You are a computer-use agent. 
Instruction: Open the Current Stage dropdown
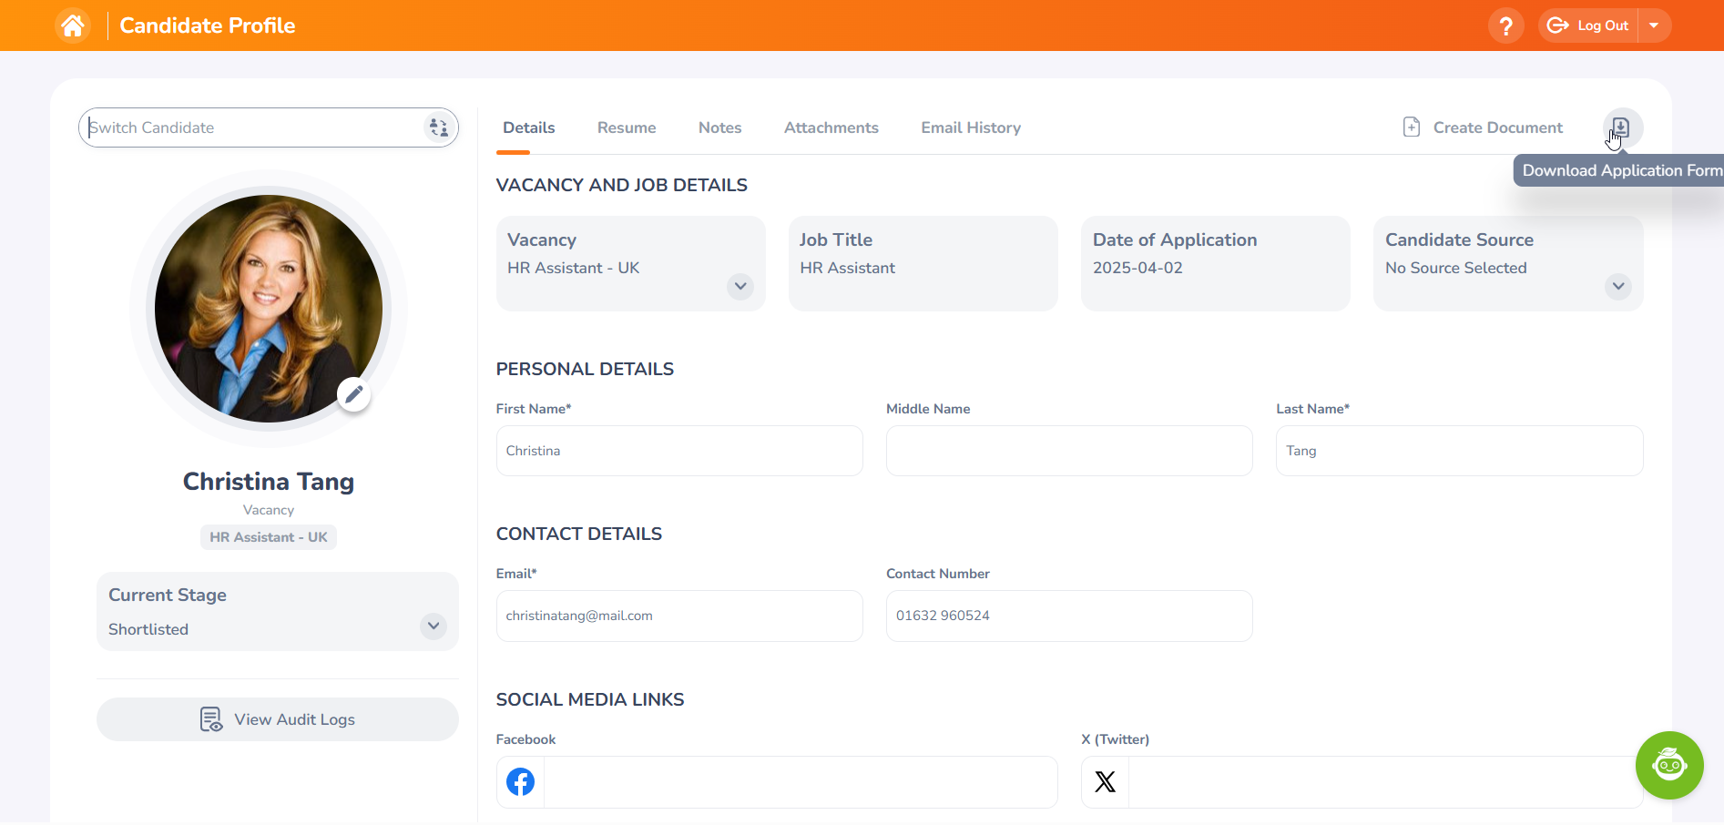pyautogui.click(x=434, y=626)
